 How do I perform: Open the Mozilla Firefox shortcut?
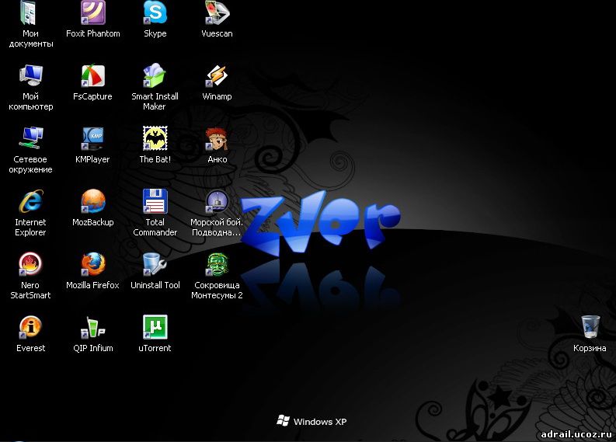pyautogui.click(x=92, y=264)
